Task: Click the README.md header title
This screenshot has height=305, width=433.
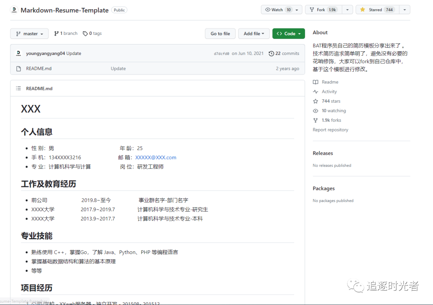Action: 39,88
